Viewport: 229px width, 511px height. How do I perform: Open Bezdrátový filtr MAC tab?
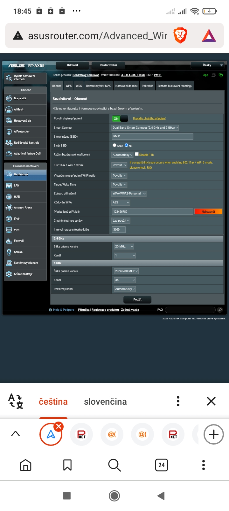(x=99, y=86)
